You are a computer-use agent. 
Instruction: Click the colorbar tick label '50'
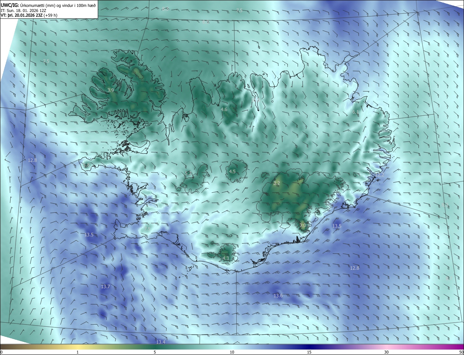tap(461, 352)
